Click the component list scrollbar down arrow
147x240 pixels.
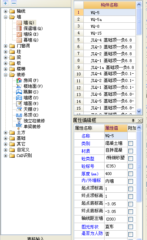tap(139, 111)
